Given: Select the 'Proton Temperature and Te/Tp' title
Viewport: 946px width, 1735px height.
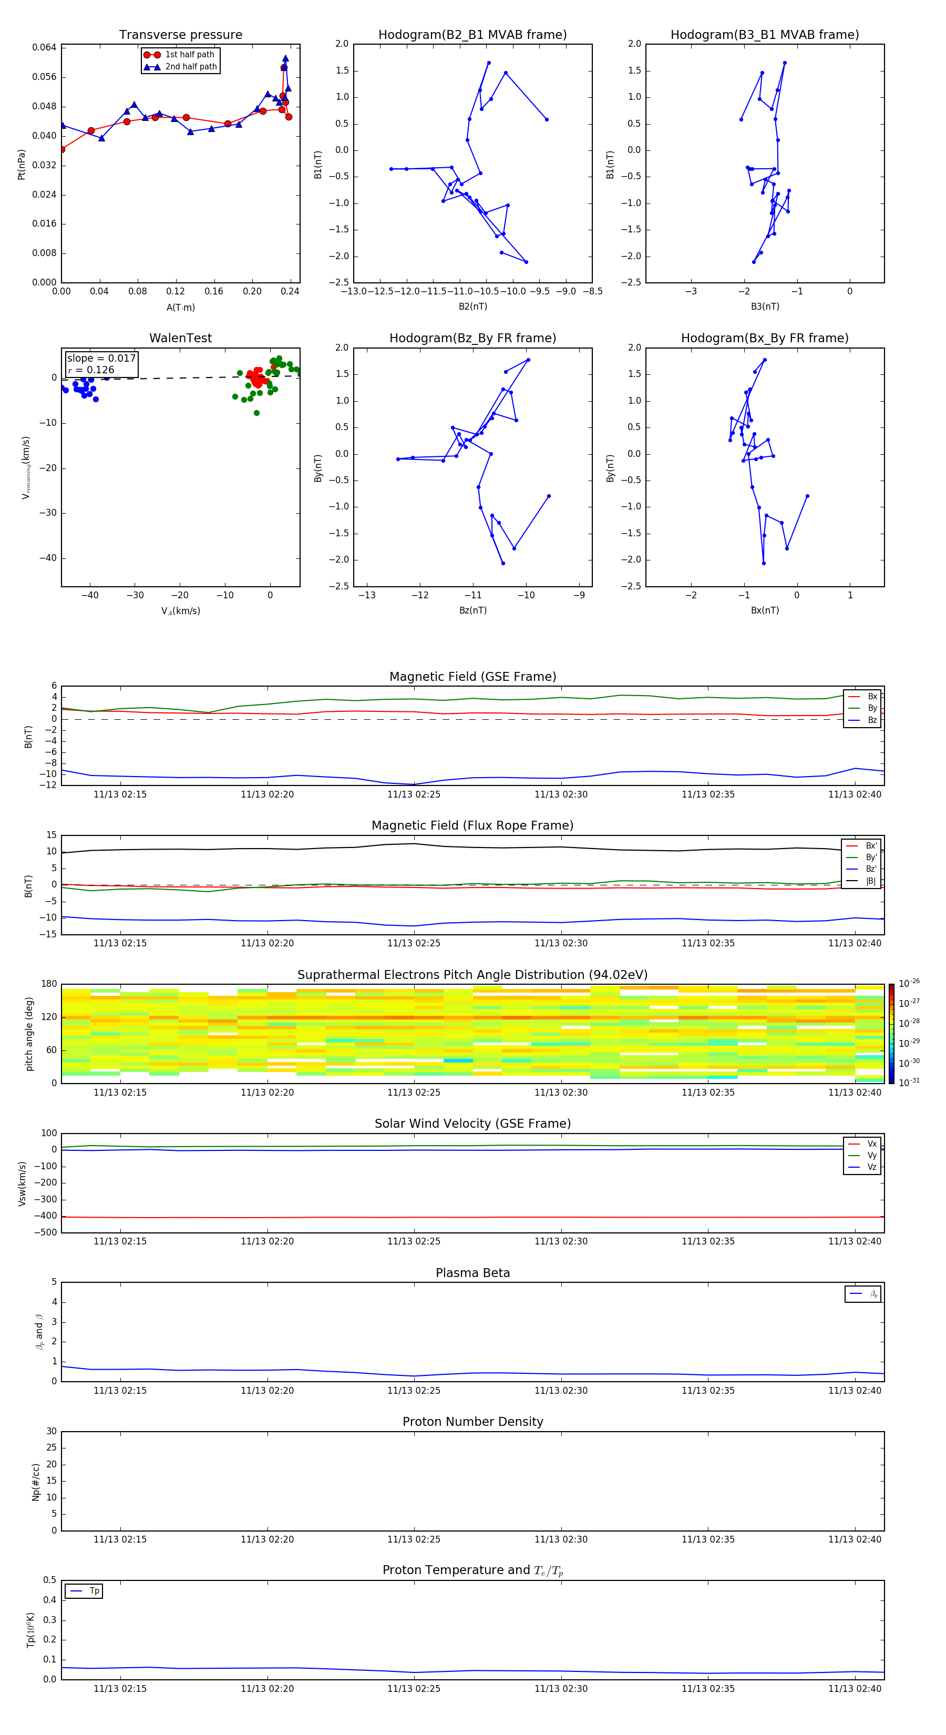Looking at the screenshot, I should pyautogui.click(x=472, y=1570).
